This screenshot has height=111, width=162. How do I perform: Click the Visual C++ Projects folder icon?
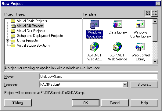[x=13, y=31]
